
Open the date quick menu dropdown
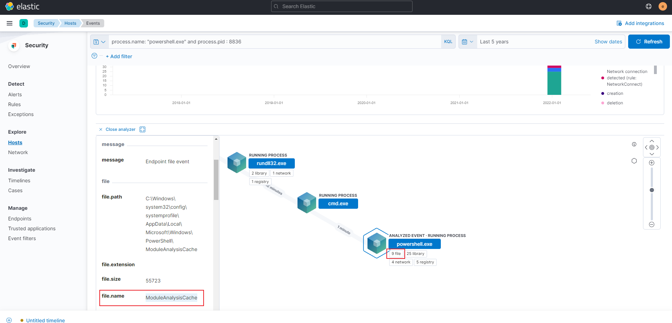click(x=467, y=42)
